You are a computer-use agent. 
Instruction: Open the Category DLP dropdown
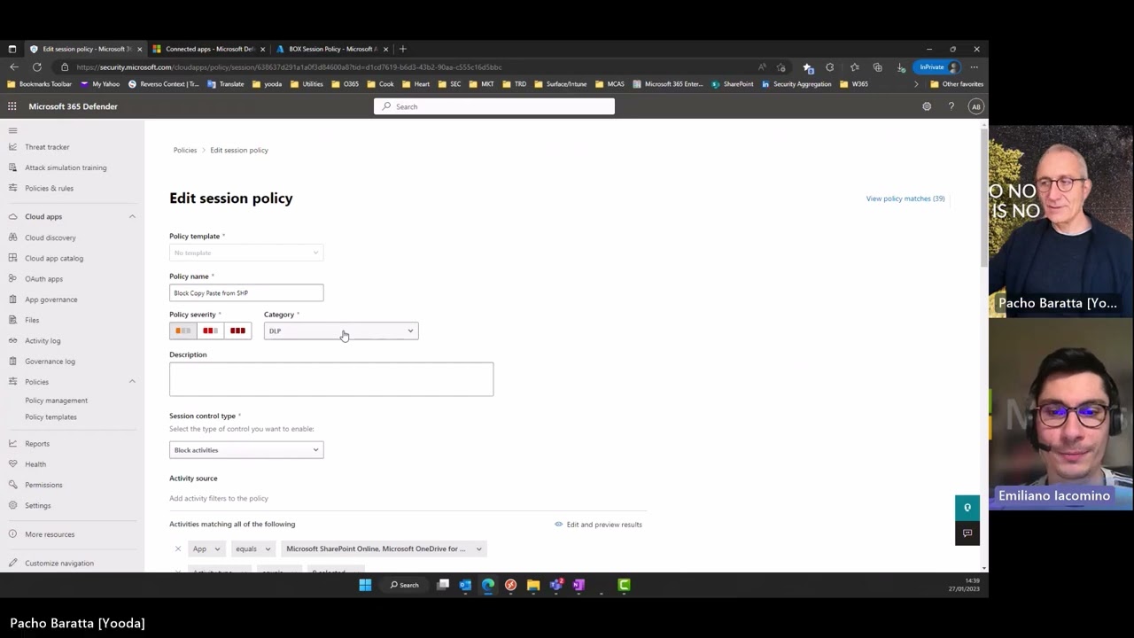click(x=341, y=331)
